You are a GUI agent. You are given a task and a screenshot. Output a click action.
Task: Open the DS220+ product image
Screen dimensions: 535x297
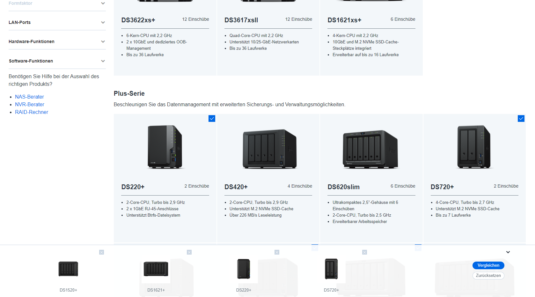point(165,147)
